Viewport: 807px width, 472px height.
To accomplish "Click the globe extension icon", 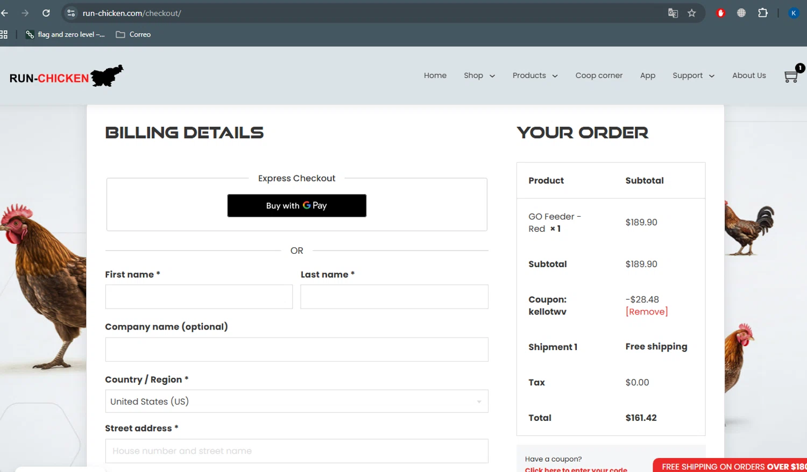I will (741, 13).
